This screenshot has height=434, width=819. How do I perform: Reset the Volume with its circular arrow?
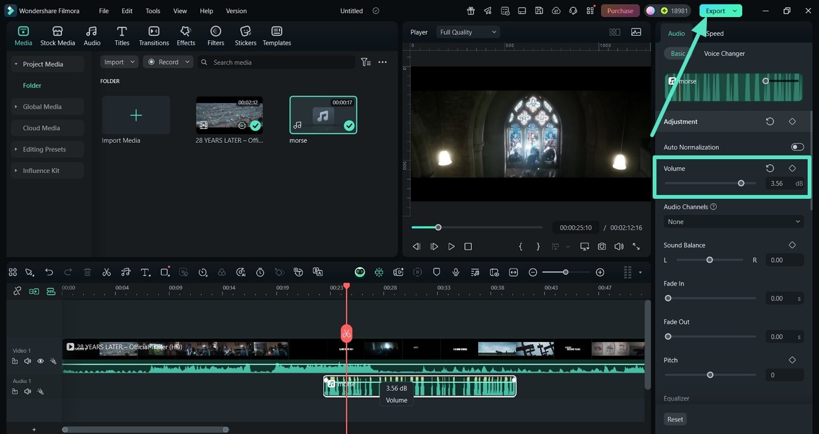tap(770, 169)
